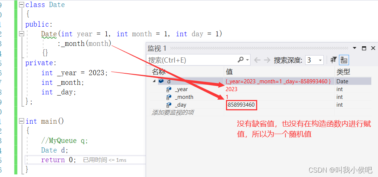Click the public: keyword in the editor
The height and width of the screenshot is (177, 378).
tap(39, 24)
